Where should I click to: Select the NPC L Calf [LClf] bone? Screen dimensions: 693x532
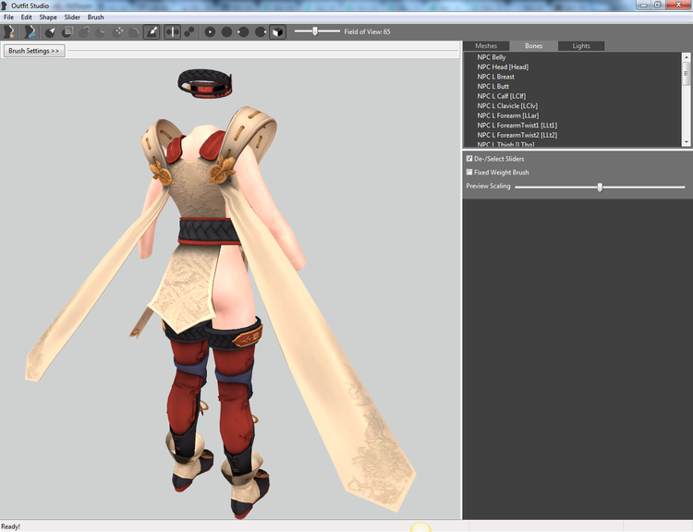(502, 96)
